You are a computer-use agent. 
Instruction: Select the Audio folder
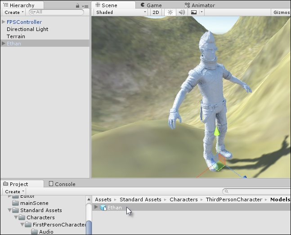pyautogui.click(x=46, y=232)
